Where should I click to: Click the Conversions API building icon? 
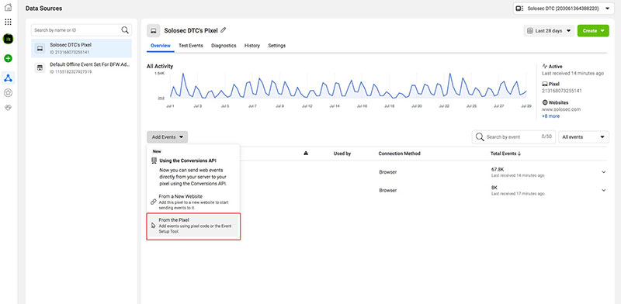point(154,161)
